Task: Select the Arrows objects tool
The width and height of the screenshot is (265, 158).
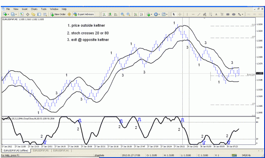Action: pos(240,14)
